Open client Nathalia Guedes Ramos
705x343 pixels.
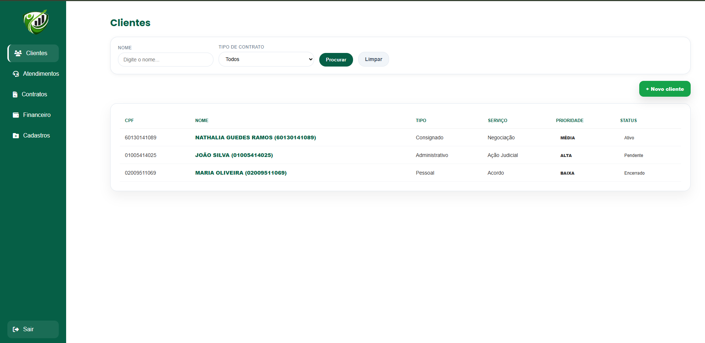click(255, 137)
